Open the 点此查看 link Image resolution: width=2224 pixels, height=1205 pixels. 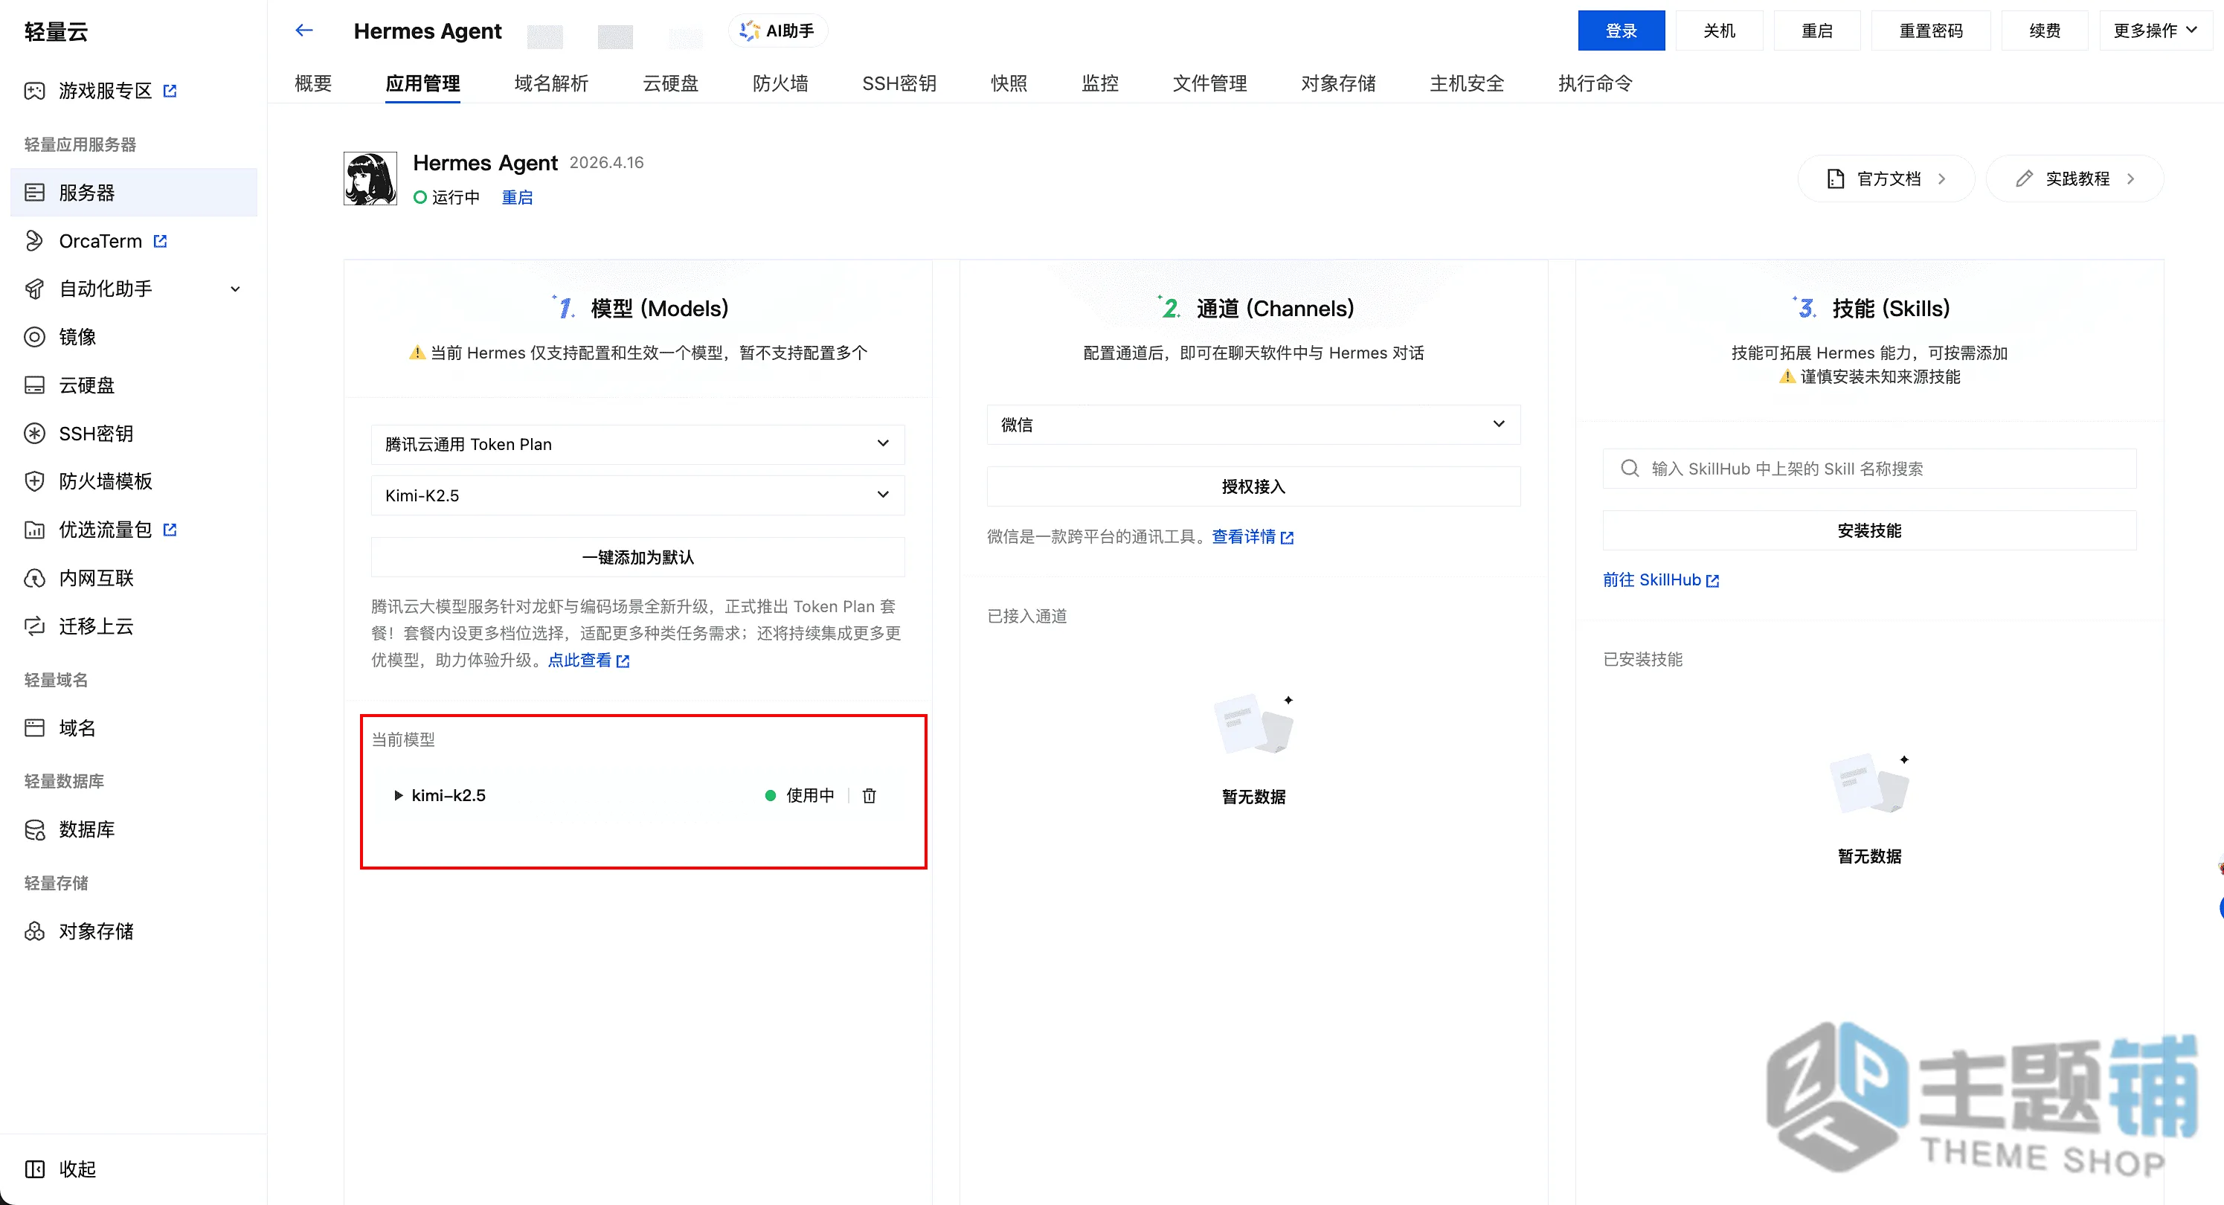tap(588, 660)
